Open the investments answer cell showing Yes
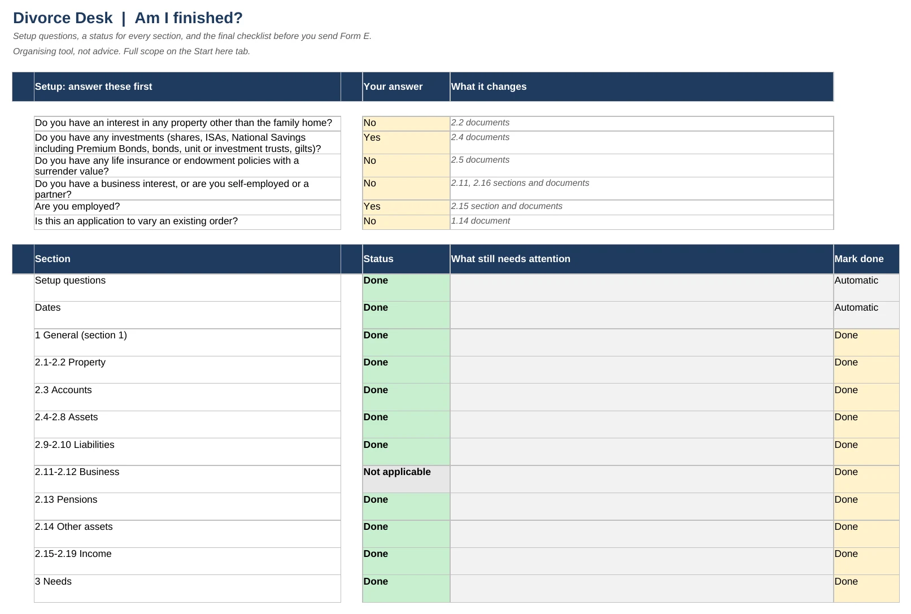 pyautogui.click(x=406, y=142)
